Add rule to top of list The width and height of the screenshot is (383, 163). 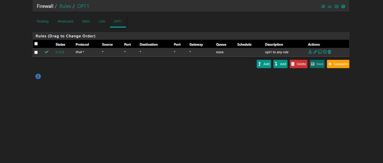pyautogui.click(x=264, y=64)
